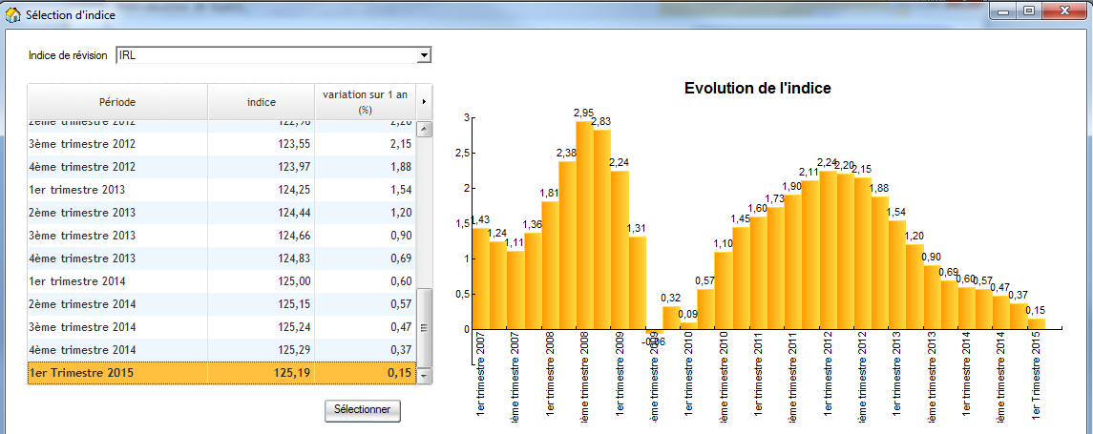The height and width of the screenshot is (434, 1093).
Task: Select row 2ème trimestre 2014
Action: tap(221, 304)
